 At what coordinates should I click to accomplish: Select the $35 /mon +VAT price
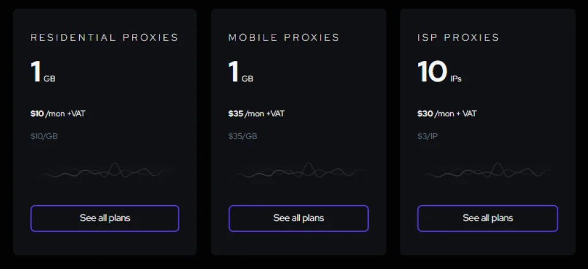256,113
